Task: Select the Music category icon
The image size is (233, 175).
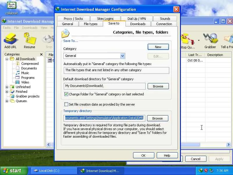Action: tap(18, 73)
